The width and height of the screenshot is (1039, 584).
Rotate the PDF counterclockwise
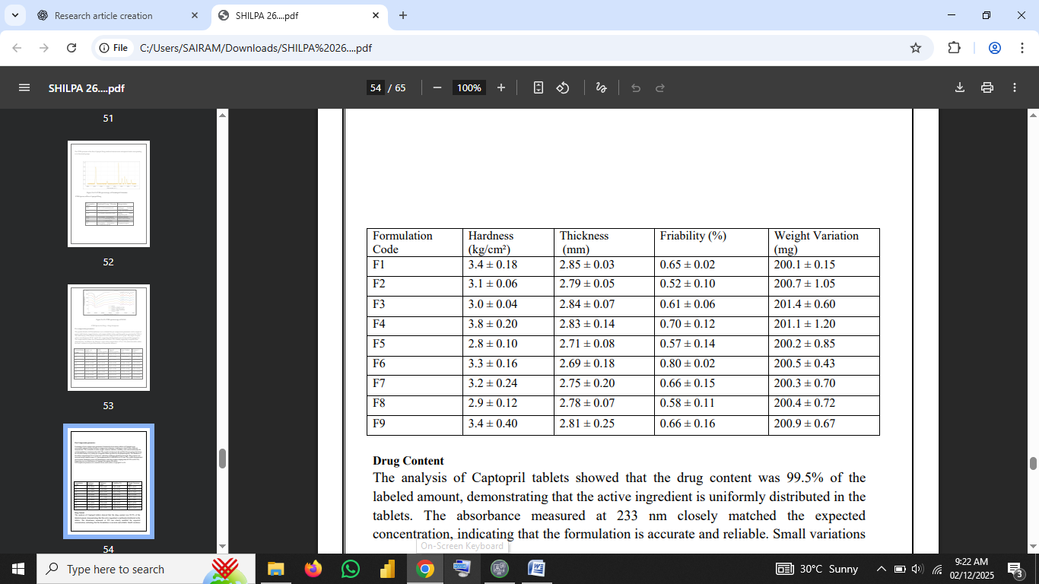pos(563,87)
